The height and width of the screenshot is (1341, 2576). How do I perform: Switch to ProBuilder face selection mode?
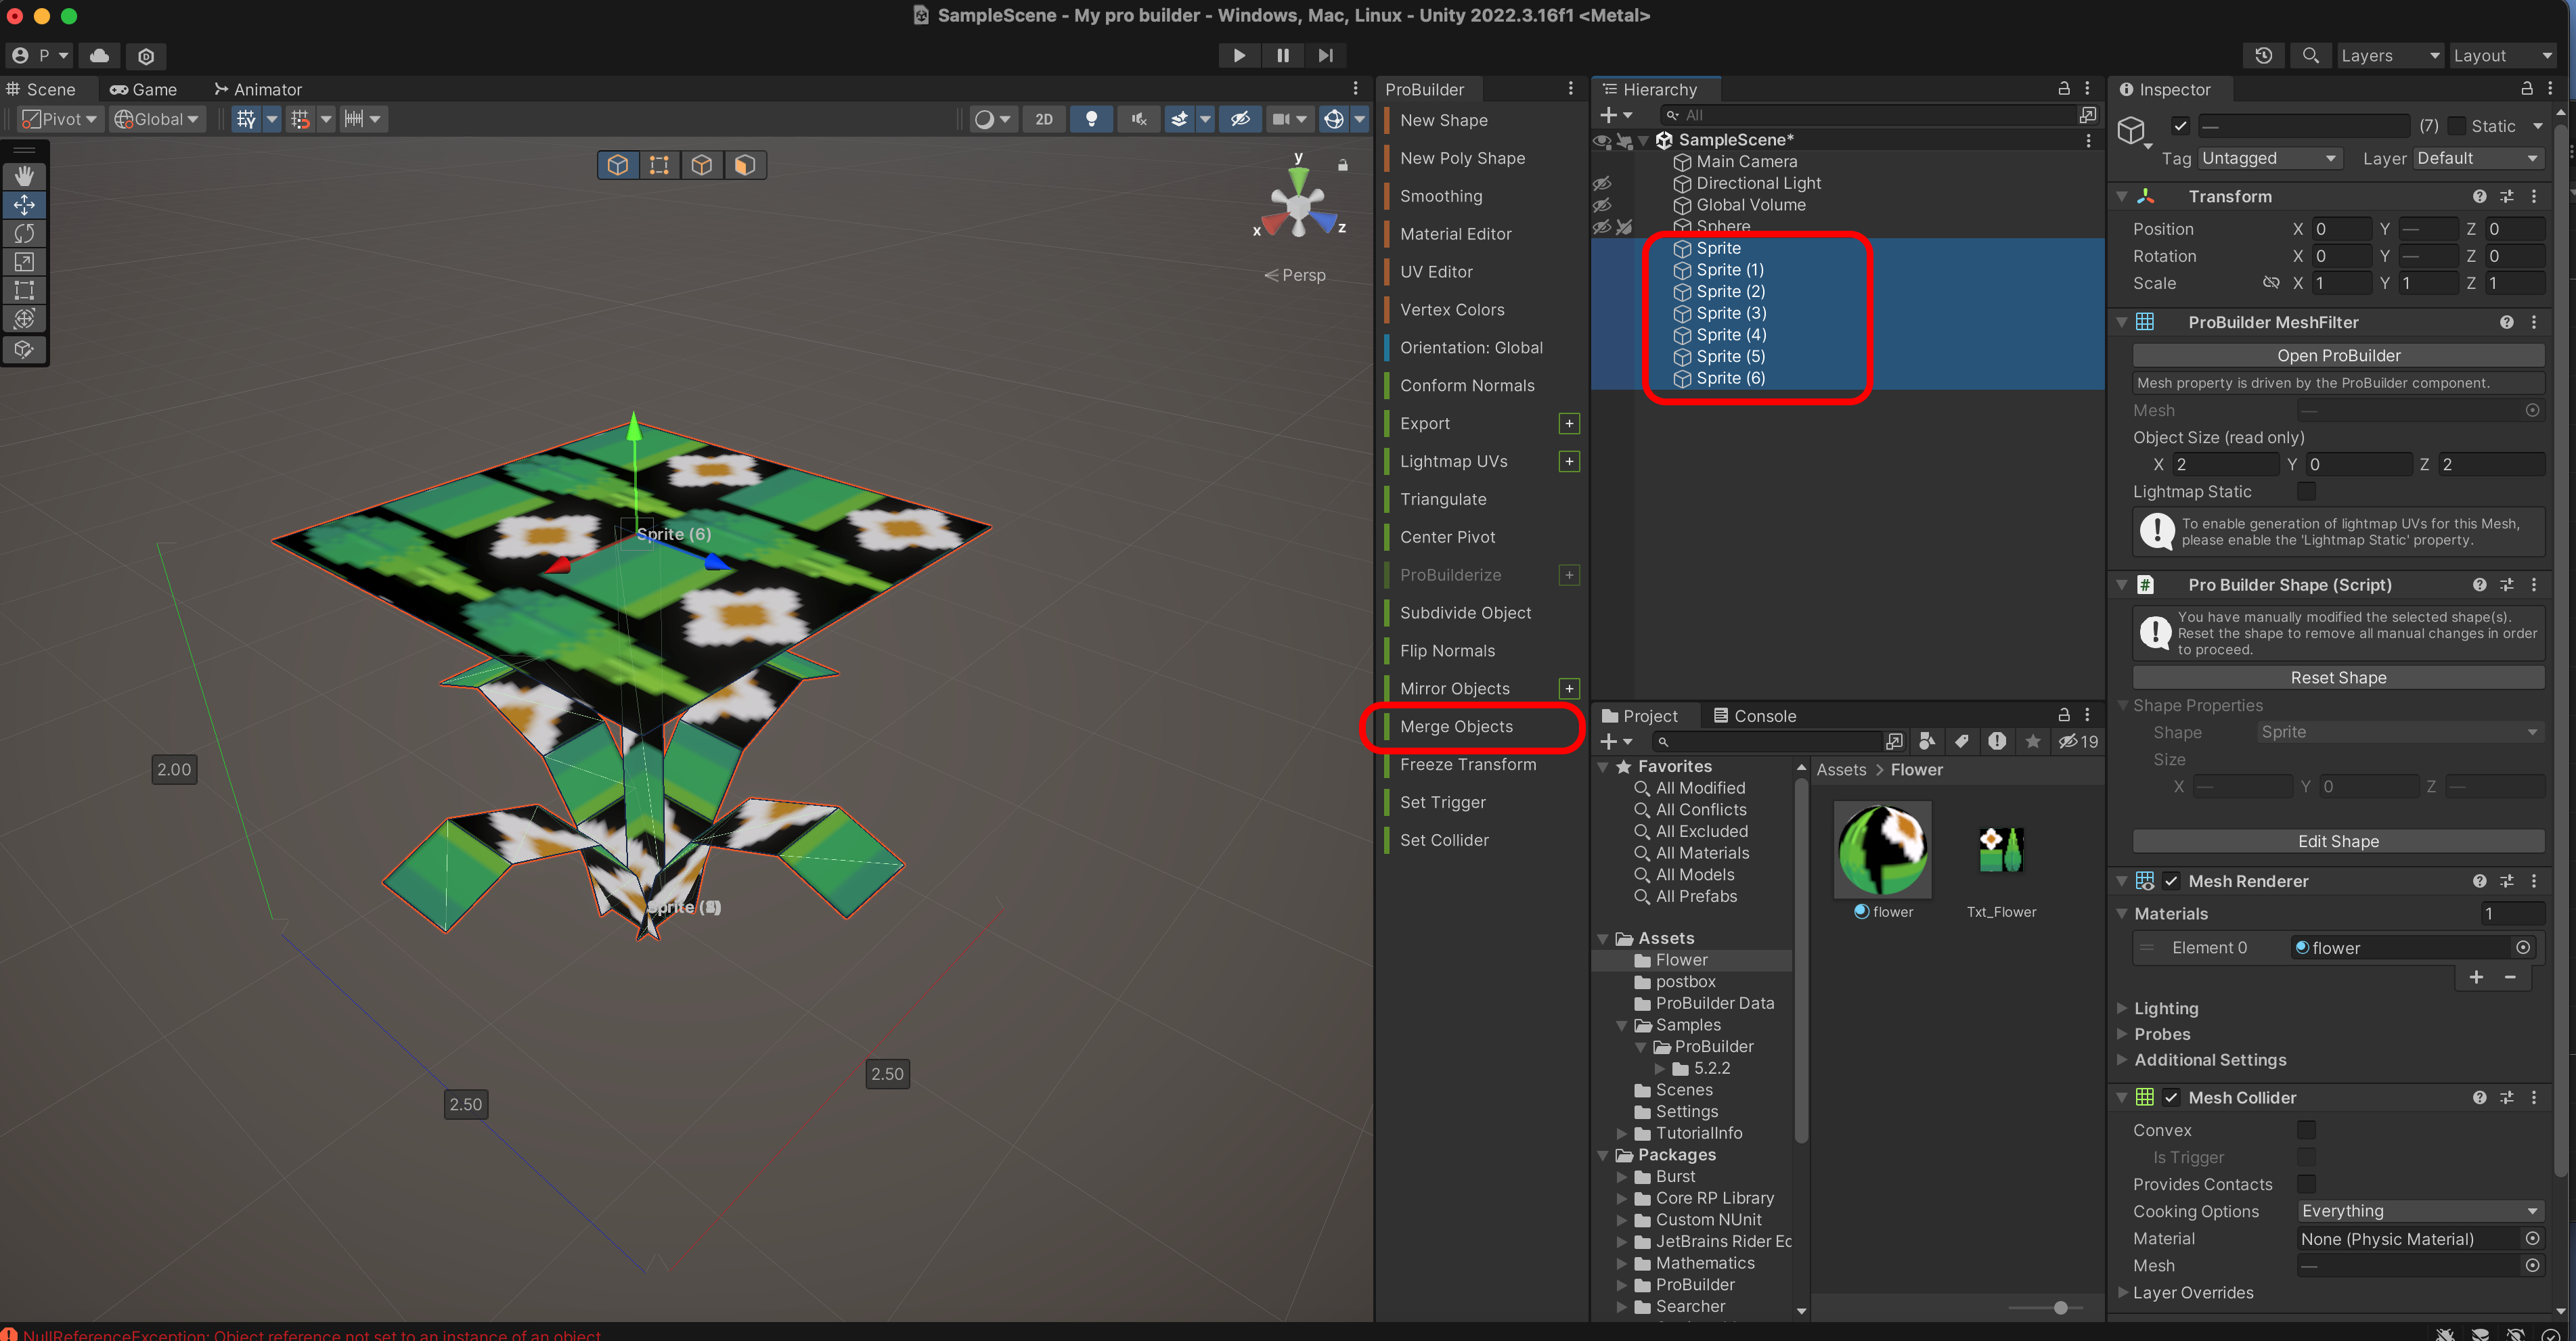point(744,165)
